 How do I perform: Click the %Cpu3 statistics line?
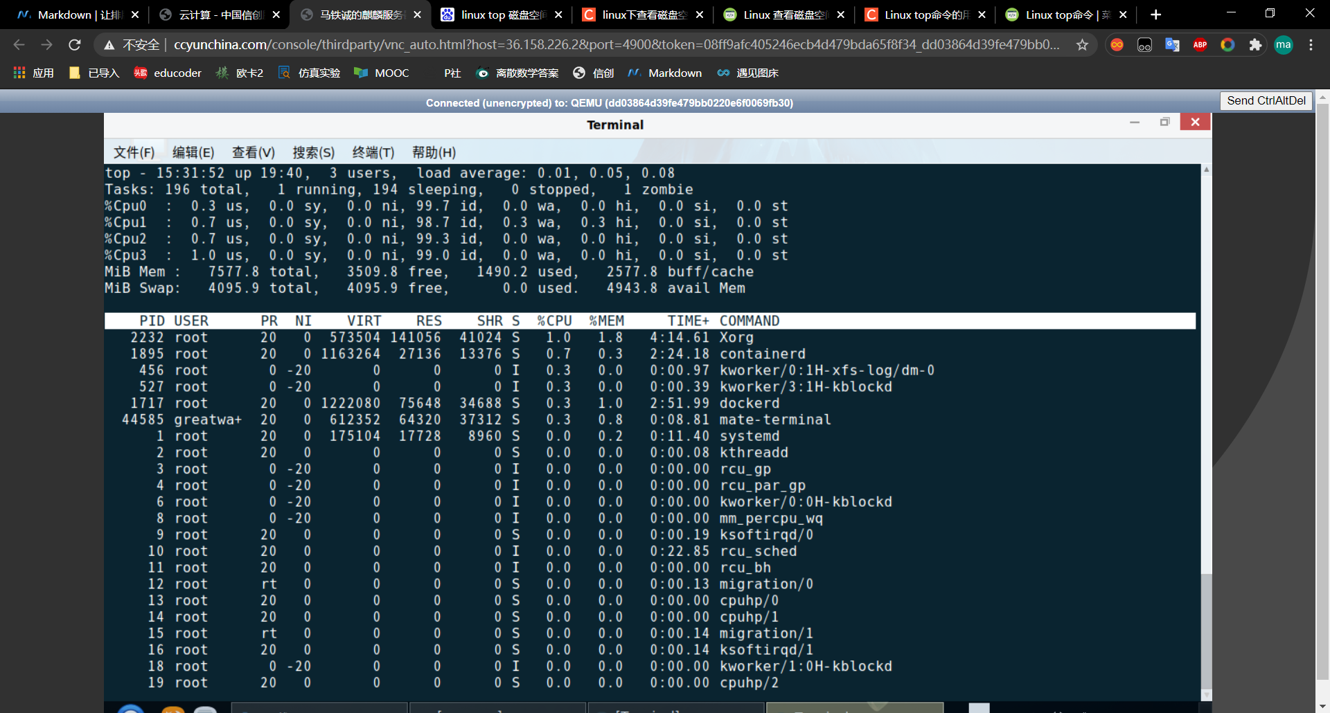[447, 255]
